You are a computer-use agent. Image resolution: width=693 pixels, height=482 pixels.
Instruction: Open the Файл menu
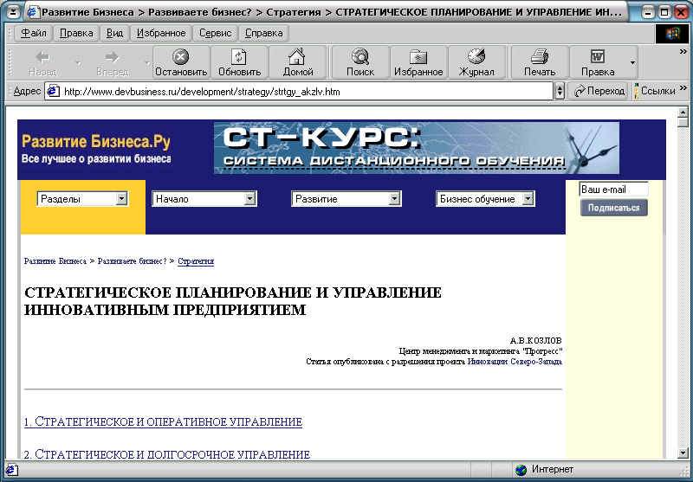coord(32,33)
